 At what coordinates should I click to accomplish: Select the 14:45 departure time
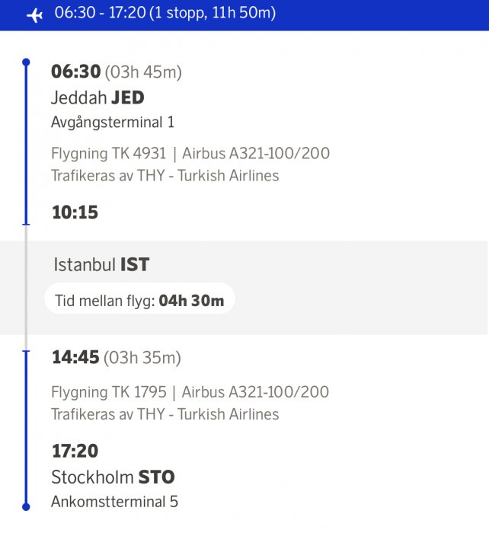(75, 357)
